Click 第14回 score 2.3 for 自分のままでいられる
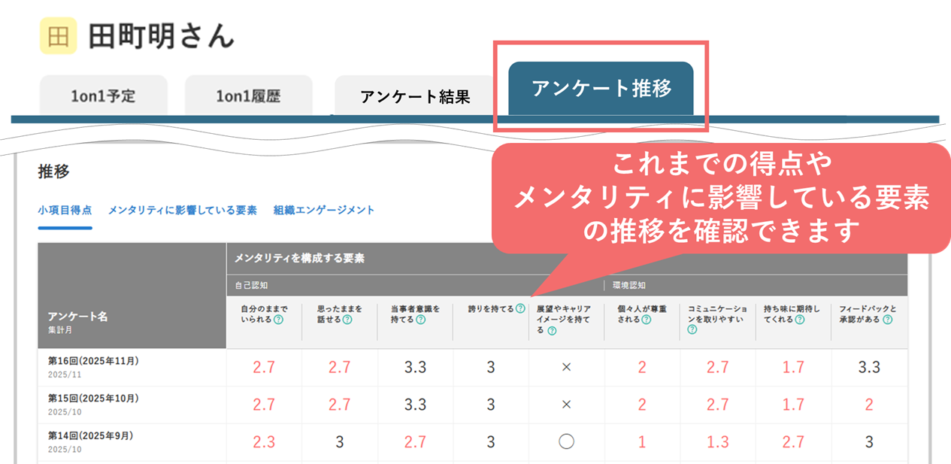This screenshot has width=951, height=464. pos(264,442)
